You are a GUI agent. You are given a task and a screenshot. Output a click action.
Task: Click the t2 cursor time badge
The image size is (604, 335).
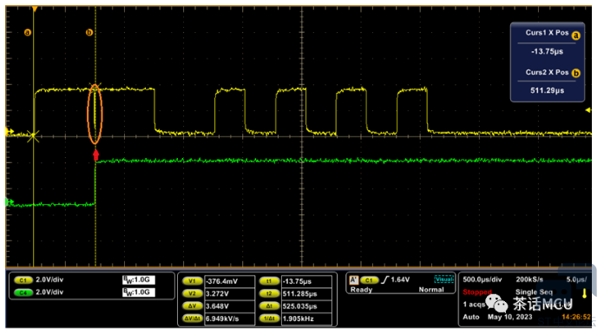click(269, 293)
